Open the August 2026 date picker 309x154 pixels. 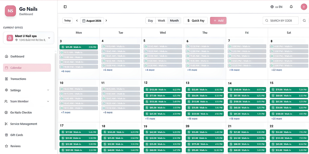[92, 21]
